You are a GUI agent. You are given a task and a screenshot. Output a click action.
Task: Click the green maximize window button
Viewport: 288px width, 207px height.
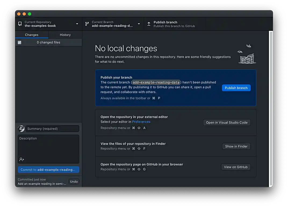coord(30,14)
